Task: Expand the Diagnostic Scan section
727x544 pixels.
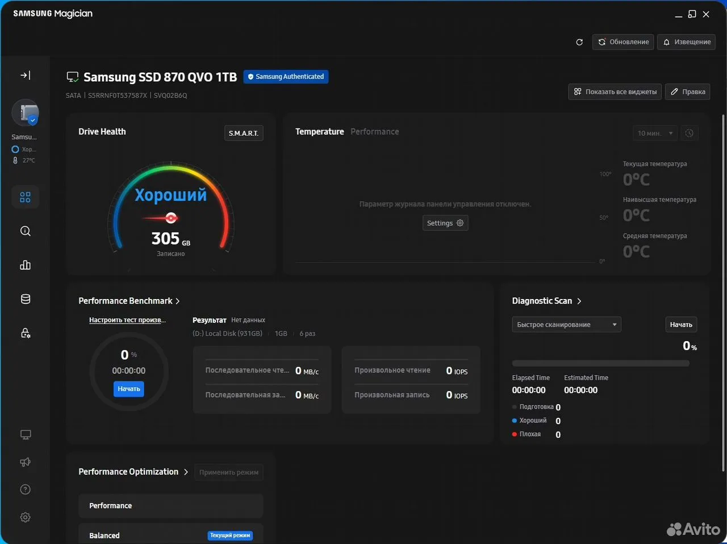Action: click(x=547, y=301)
